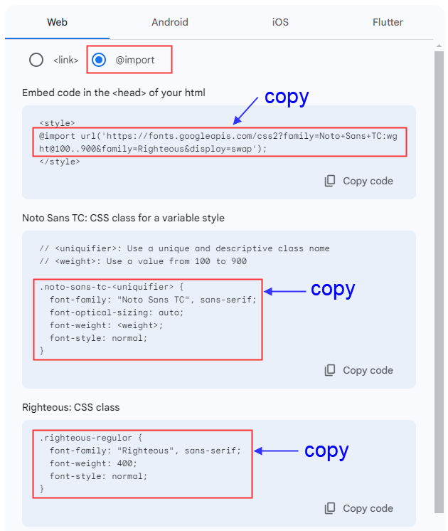Click copy icon in Righteous CSS block
This screenshot has height=531, width=448.
(330, 508)
